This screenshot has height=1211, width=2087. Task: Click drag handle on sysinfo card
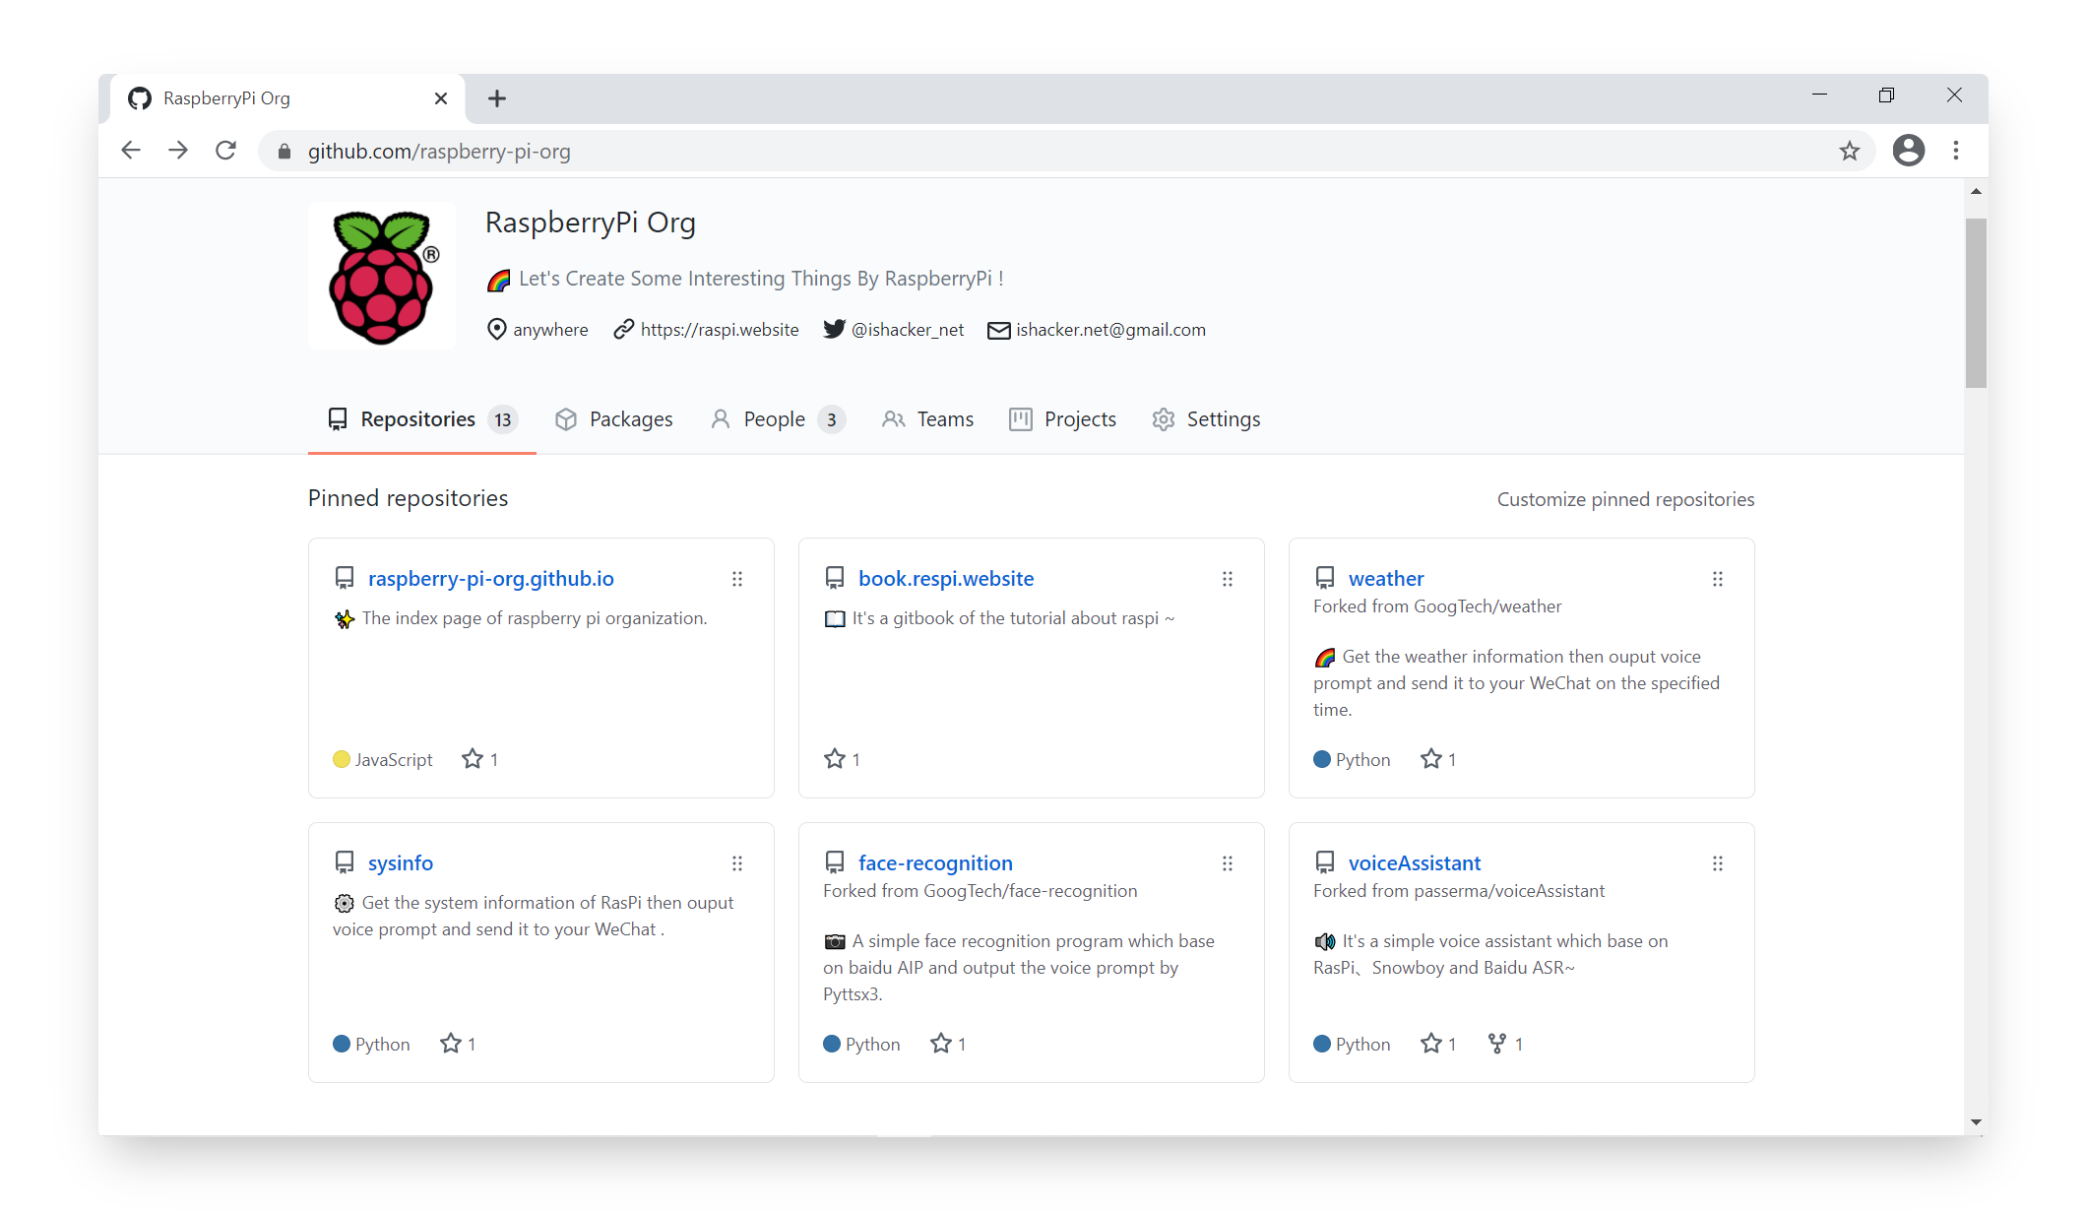coord(736,863)
